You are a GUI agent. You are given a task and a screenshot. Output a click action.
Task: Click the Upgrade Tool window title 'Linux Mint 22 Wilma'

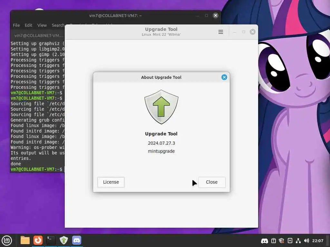pos(161,34)
